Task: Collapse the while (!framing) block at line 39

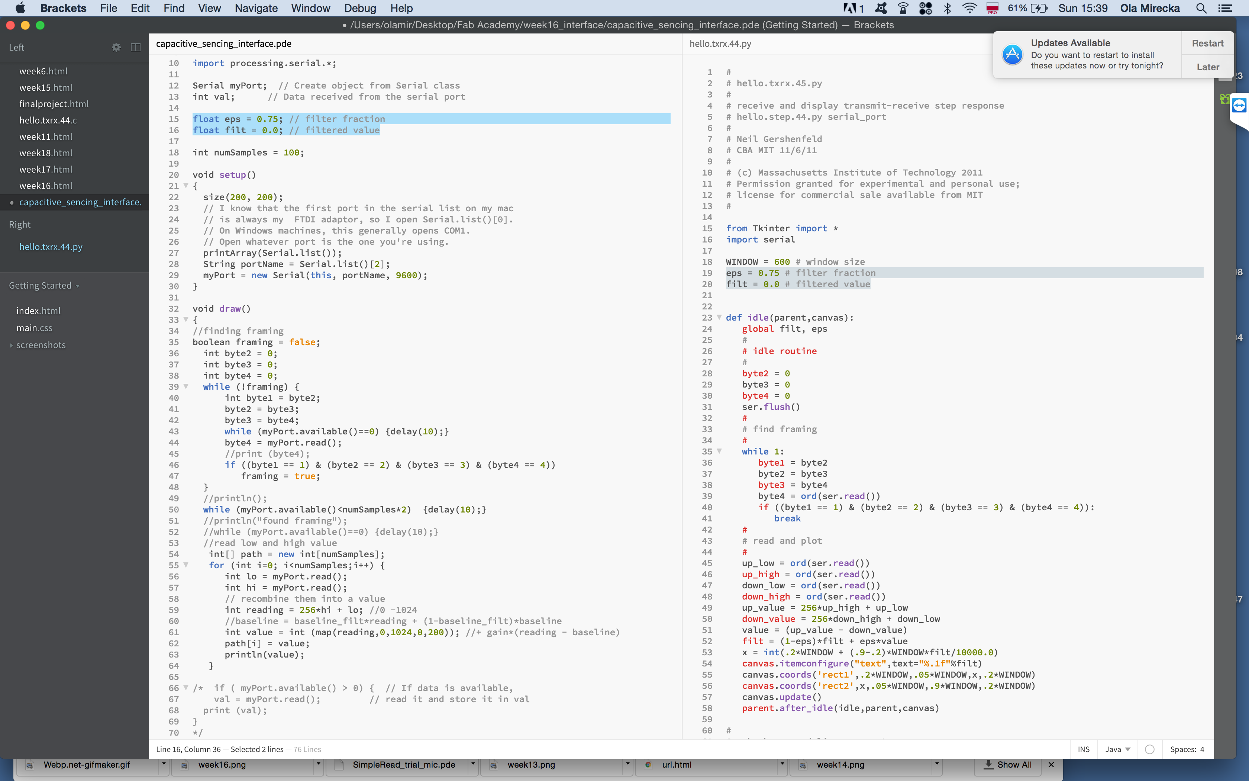Action: [186, 386]
